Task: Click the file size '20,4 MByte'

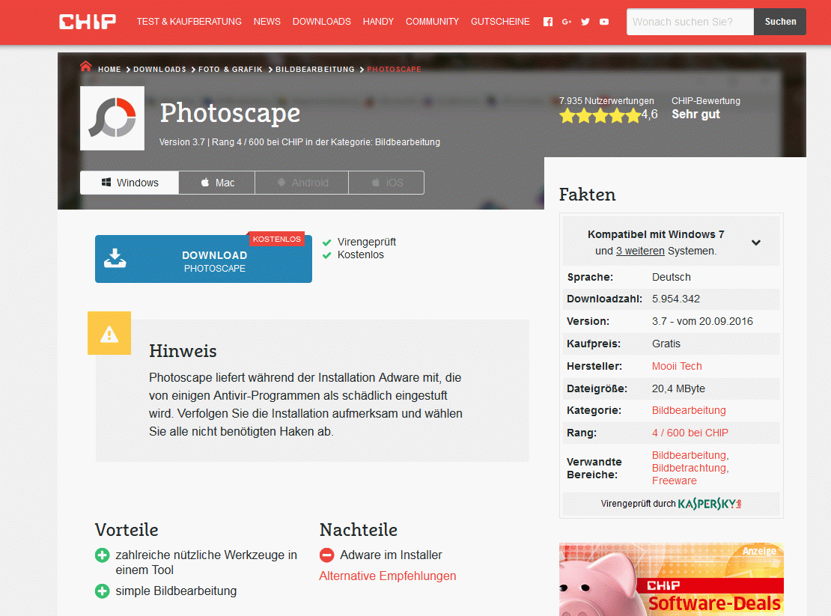Action: pos(678,388)
